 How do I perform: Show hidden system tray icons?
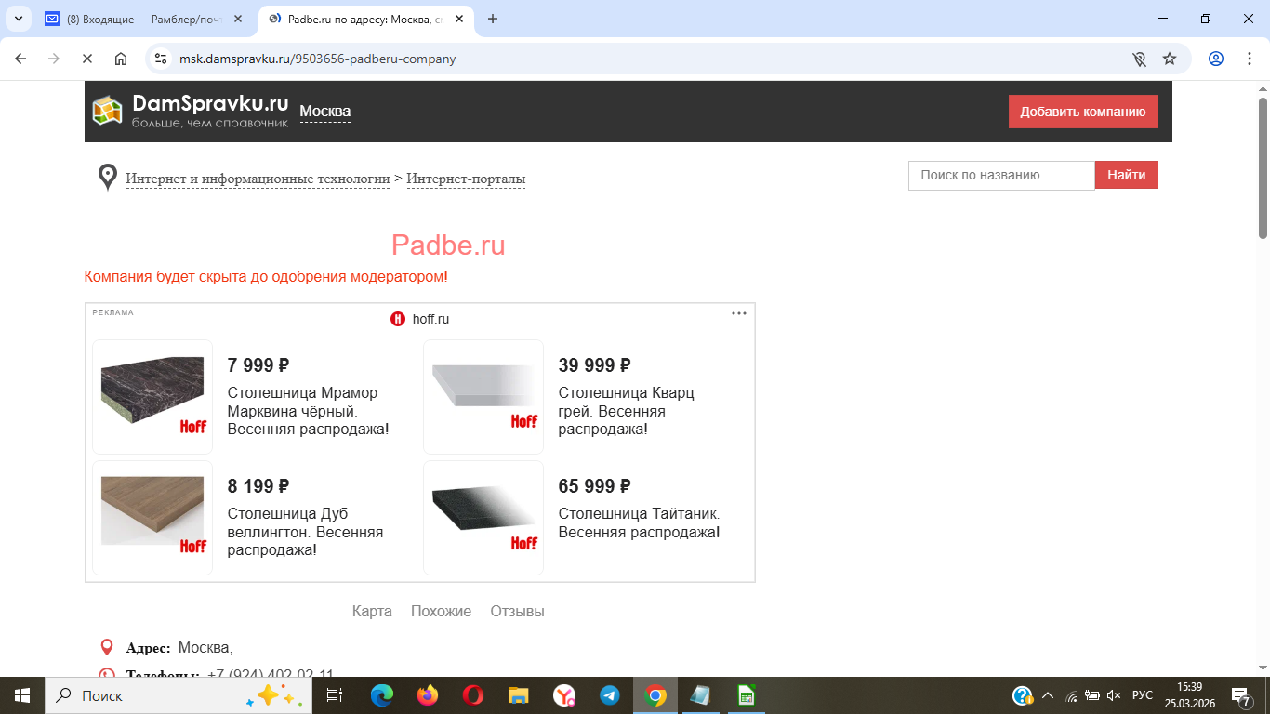coord(1048,695)
